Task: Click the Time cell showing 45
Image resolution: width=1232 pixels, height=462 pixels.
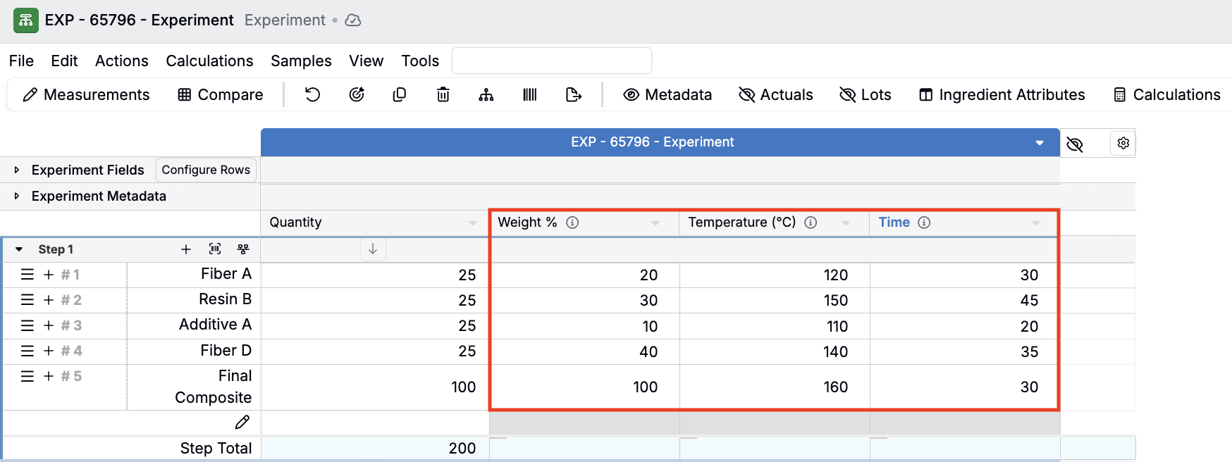Action: point(964,300)
